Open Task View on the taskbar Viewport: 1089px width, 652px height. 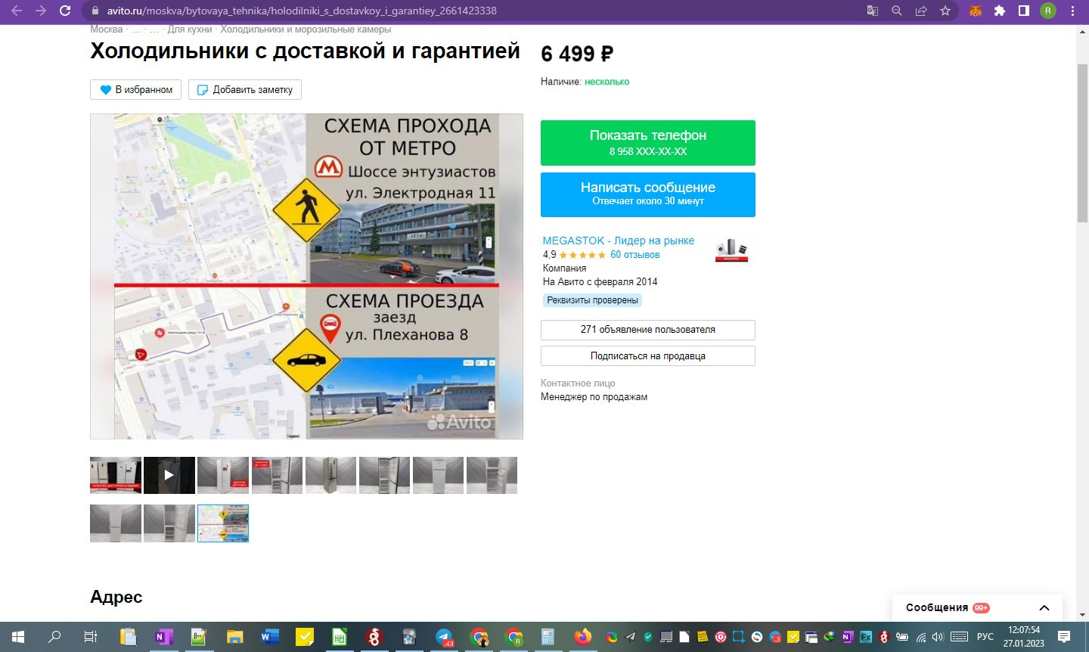coord(90,637)
